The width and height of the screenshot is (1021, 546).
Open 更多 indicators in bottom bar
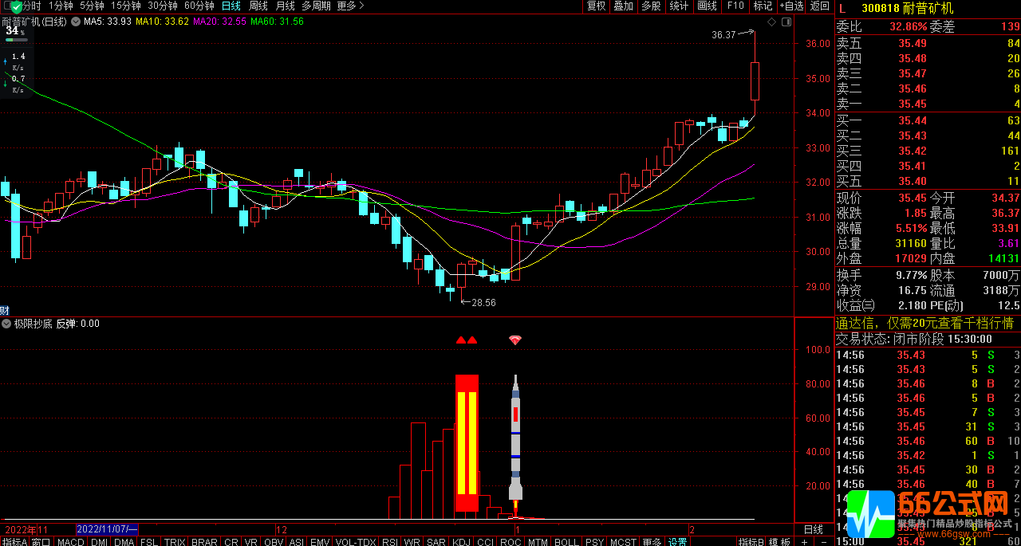tap(652, 542)
